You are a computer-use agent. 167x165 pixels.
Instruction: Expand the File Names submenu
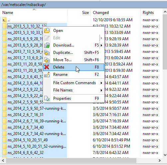pos(74,90)
